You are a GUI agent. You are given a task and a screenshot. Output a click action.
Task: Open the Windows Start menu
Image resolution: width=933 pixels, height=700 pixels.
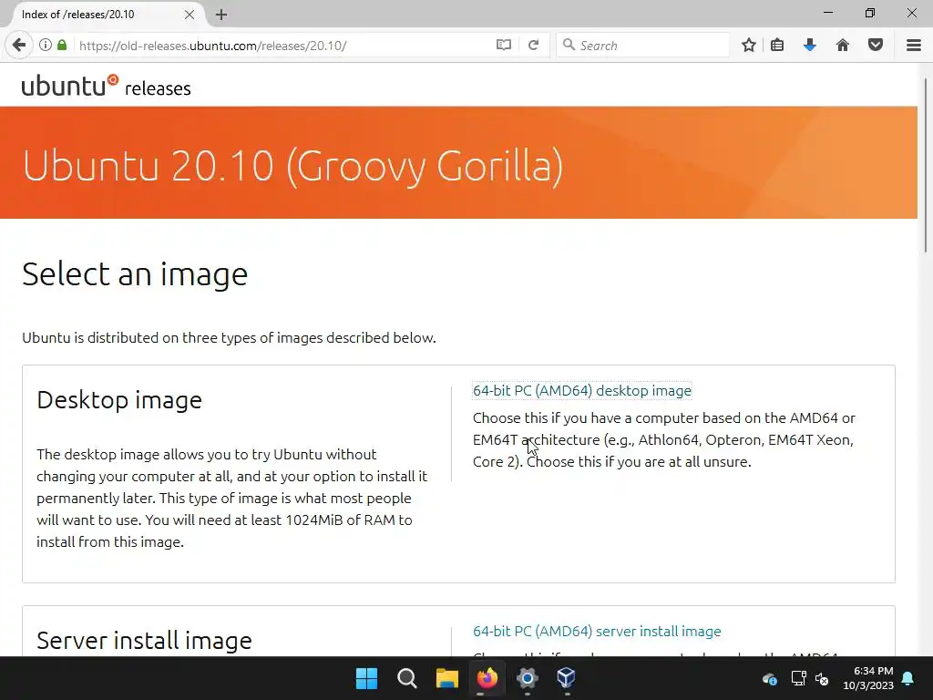pos(366,678)
